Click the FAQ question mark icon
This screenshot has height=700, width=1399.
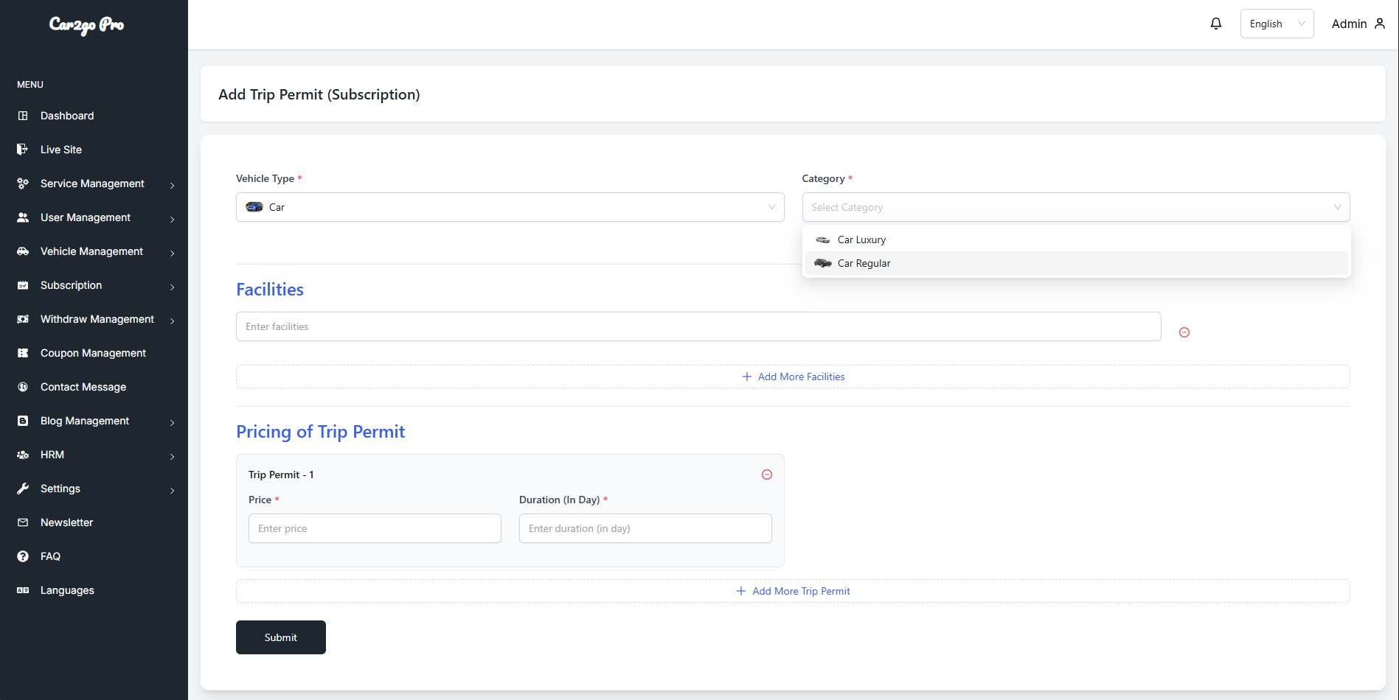pos(23,556)
